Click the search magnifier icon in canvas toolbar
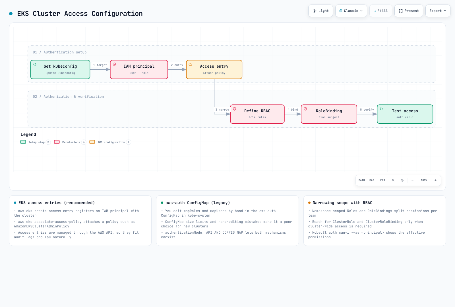 393,180
